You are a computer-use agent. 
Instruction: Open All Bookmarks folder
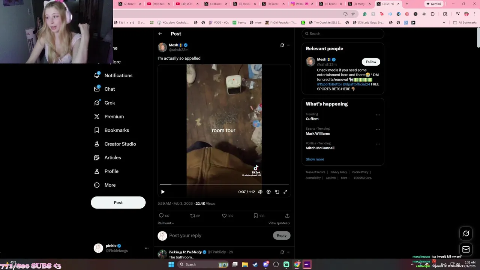pyautogui.click(x=465, y=22)
